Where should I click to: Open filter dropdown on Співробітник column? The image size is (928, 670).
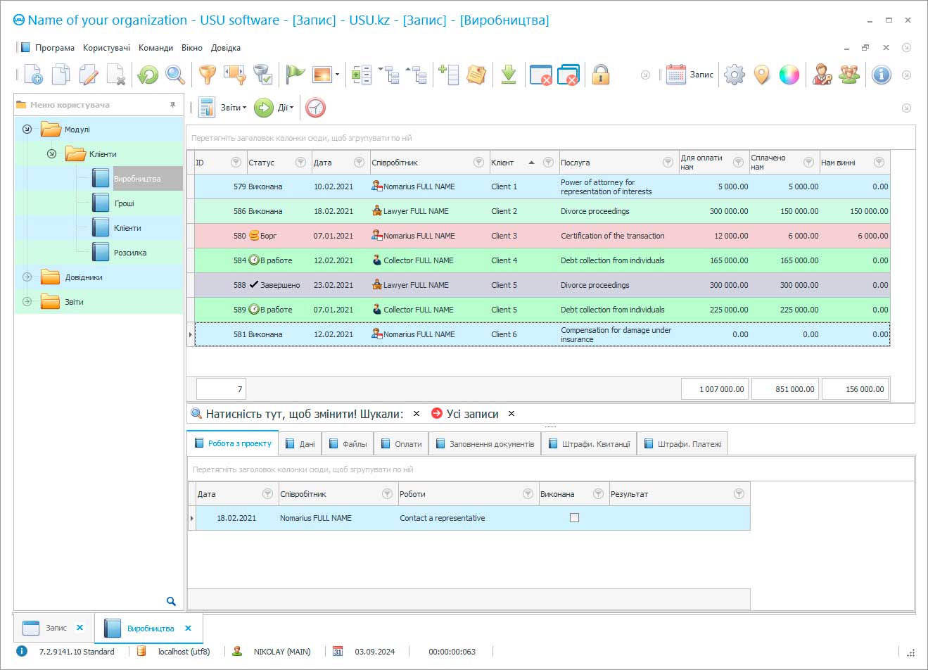pyautogui.click(x=478, y=163)
